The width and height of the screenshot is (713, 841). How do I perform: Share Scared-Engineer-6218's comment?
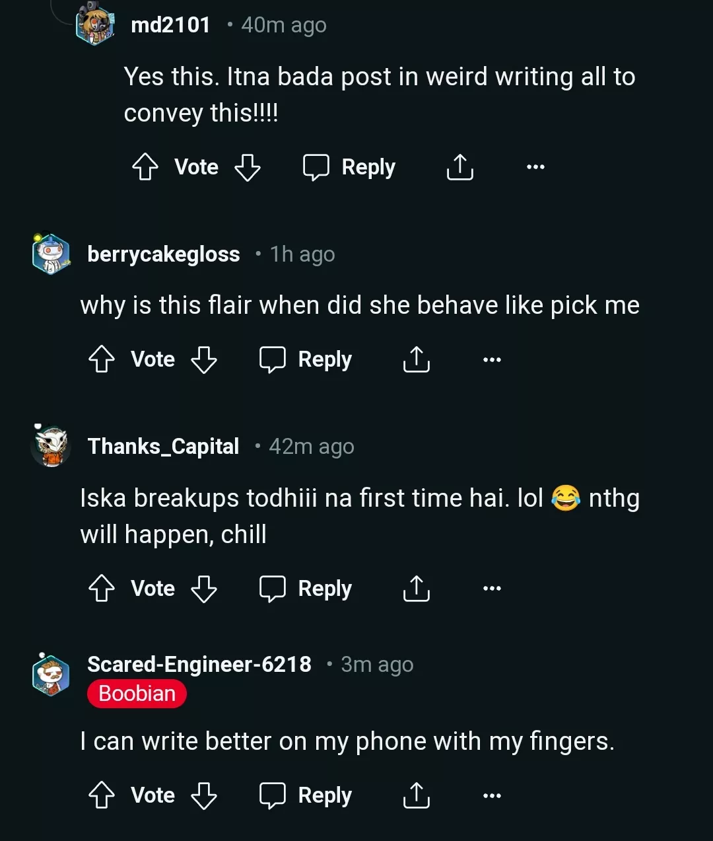415,795
